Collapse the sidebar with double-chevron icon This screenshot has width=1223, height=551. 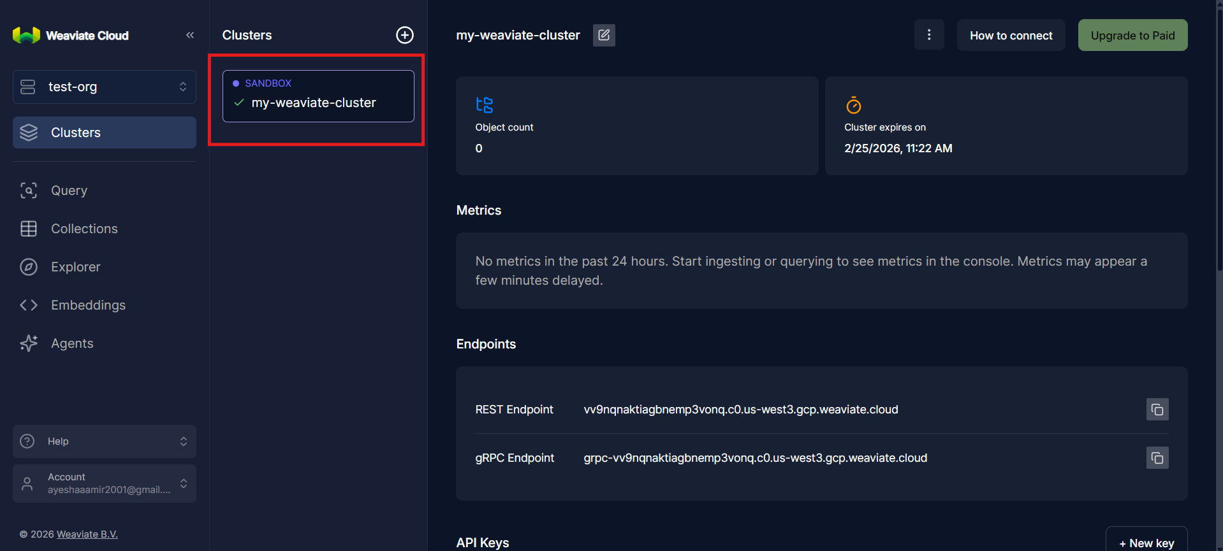190,35
